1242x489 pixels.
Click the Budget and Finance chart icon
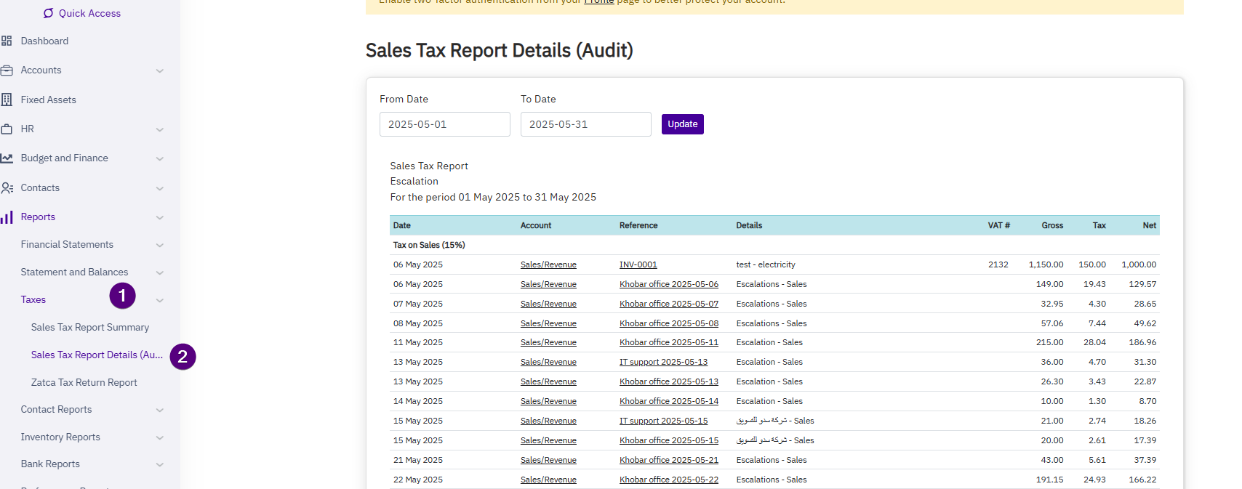7,158
